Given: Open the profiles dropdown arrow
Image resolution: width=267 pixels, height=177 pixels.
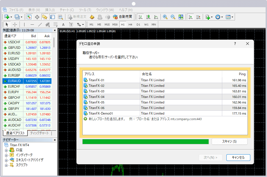Looking at the screenshot, I should point(21,17).
